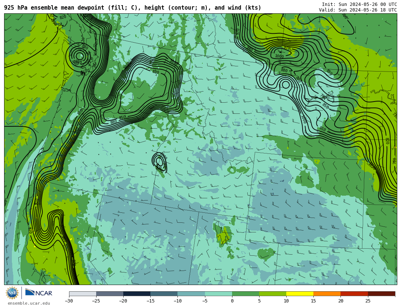Click the '-30' colorbar tick label
Image resolution: width=401 pixels, height=308 pixels.
tap(69, 301)
